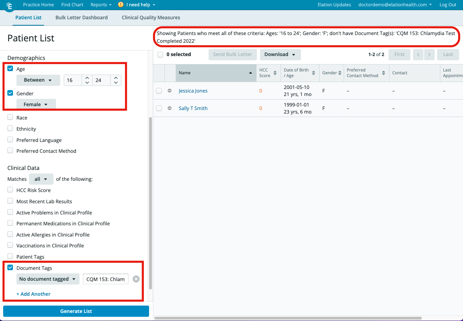Click the Generate List button
This screenshot has height=321, width=463.
(76, 311)
